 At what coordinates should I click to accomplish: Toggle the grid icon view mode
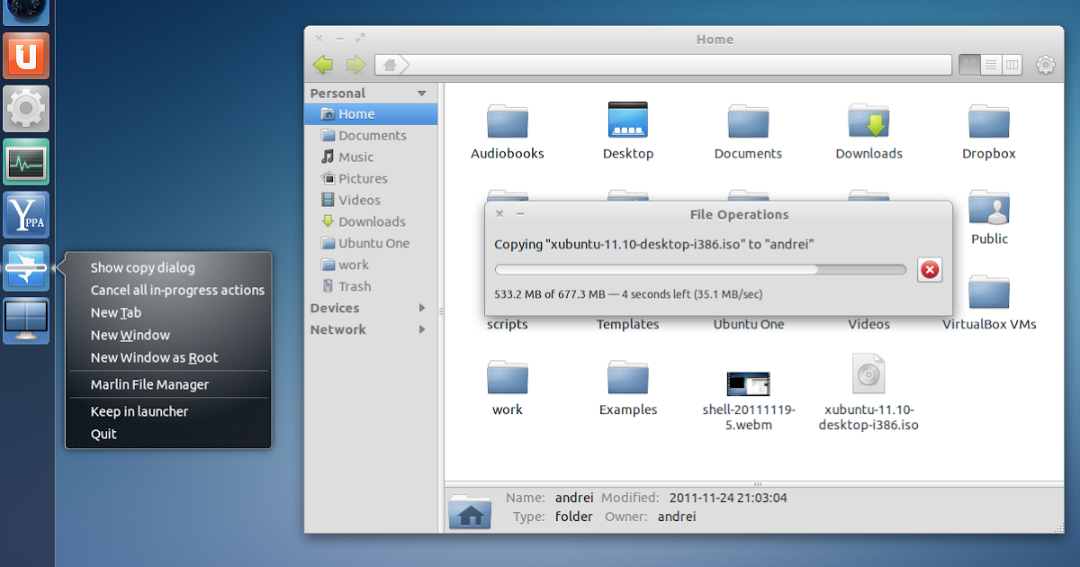coord(968,64)
